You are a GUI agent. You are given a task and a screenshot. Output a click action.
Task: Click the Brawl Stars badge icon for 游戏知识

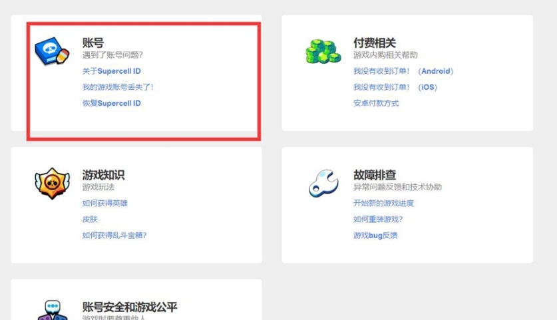click(52, 183)
